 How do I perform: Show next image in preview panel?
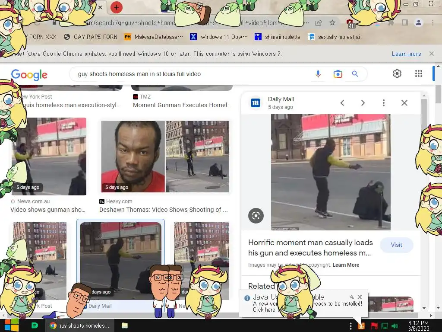click(x=363, y=103)
